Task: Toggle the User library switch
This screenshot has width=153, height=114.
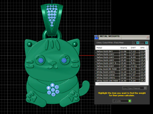Action: point(144,43)
